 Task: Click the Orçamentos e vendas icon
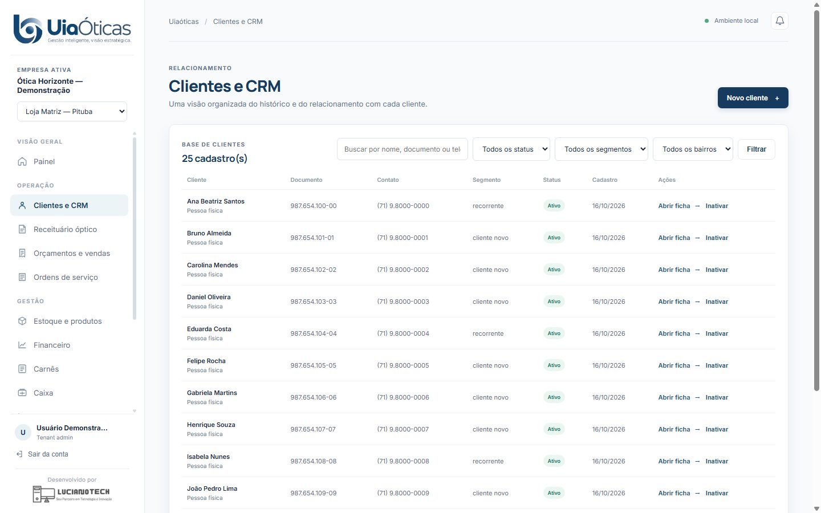22,254
